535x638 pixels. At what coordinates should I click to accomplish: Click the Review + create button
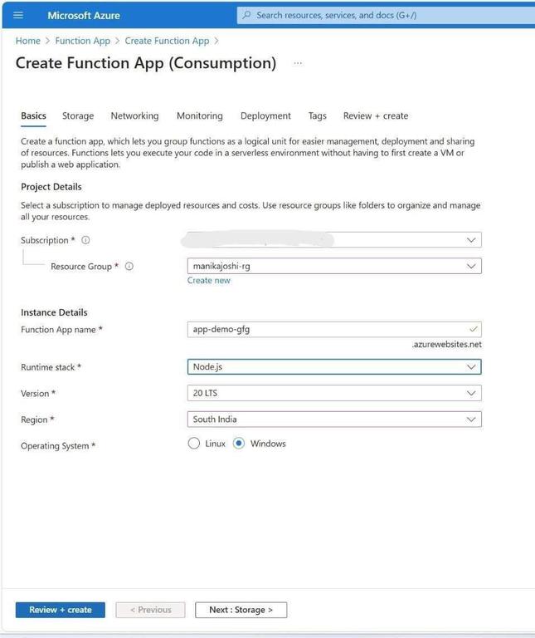coord(60,610)
